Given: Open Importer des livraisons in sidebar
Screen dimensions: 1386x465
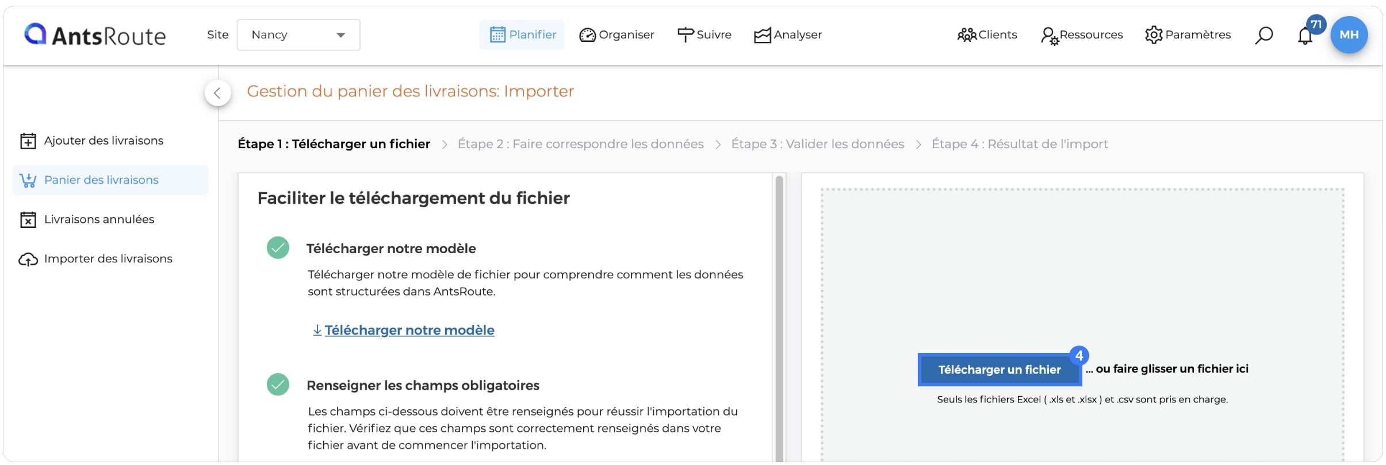Looking at the screenshot, I should pos(96,259).
